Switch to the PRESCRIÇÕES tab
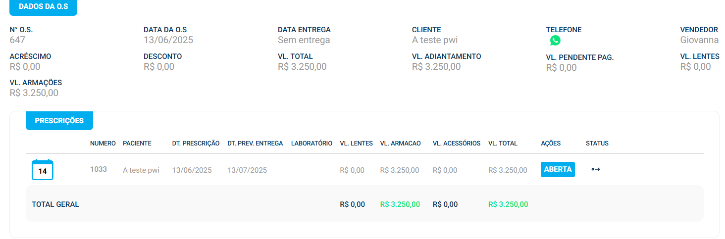This screenshot has width=725, height=239. (x=59, y=121)
